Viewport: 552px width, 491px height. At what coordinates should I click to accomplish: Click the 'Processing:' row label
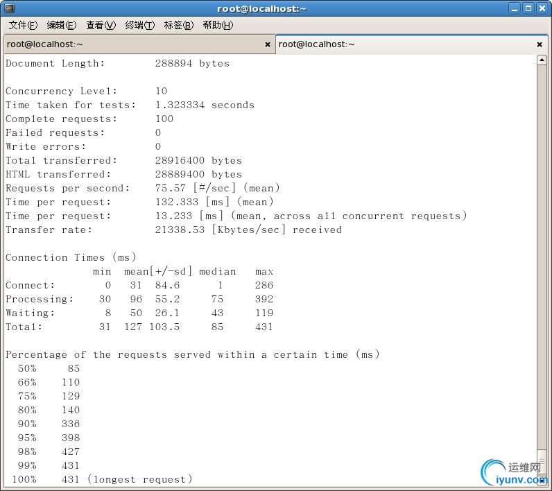pos(40,299)
